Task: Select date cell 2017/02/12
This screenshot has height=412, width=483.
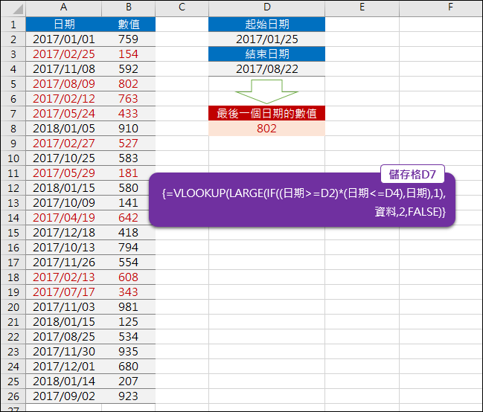Action: (64, 98)
